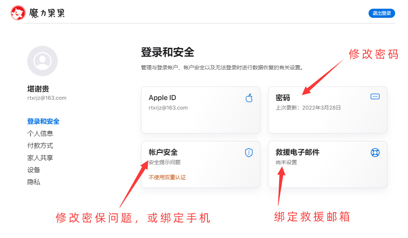Click the 魔力果果 brand name text
Screen dimensions: 408x238
point(47,13)
